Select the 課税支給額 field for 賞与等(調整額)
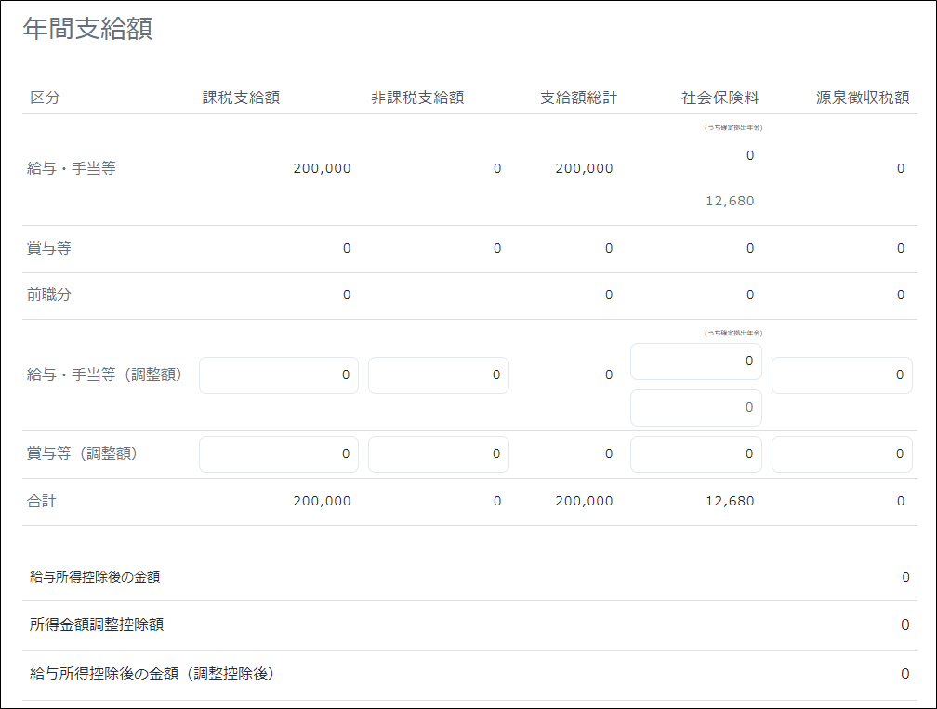Screen dimensions: 937x709 (278, 454)
